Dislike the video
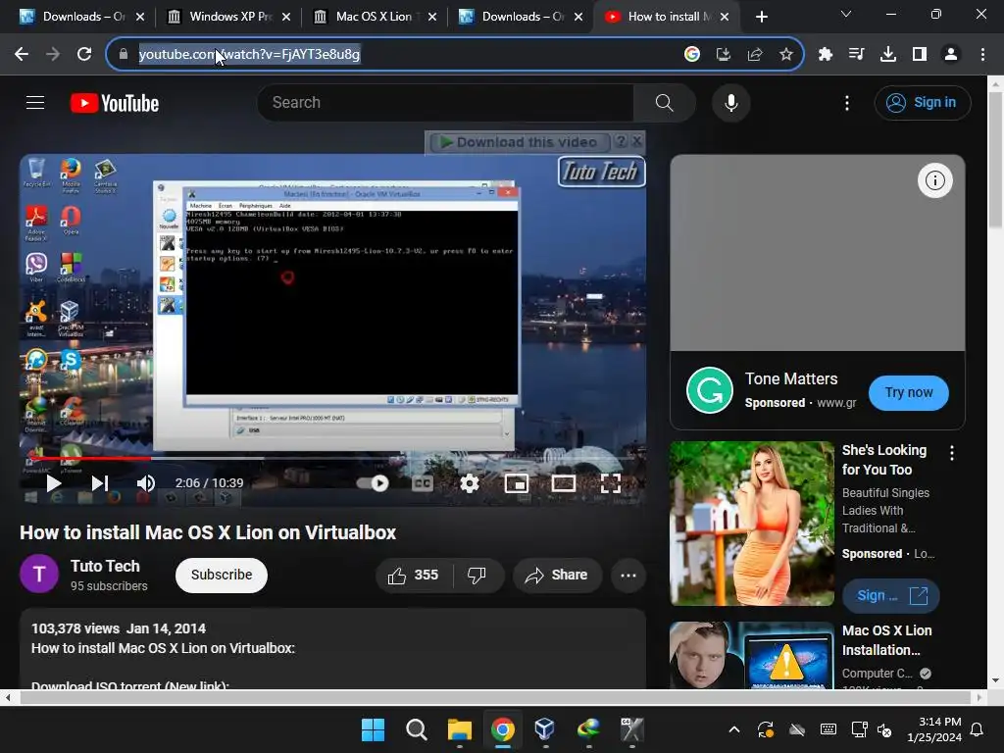Screen dimensions: 1004x753 [x=477, y=575]
